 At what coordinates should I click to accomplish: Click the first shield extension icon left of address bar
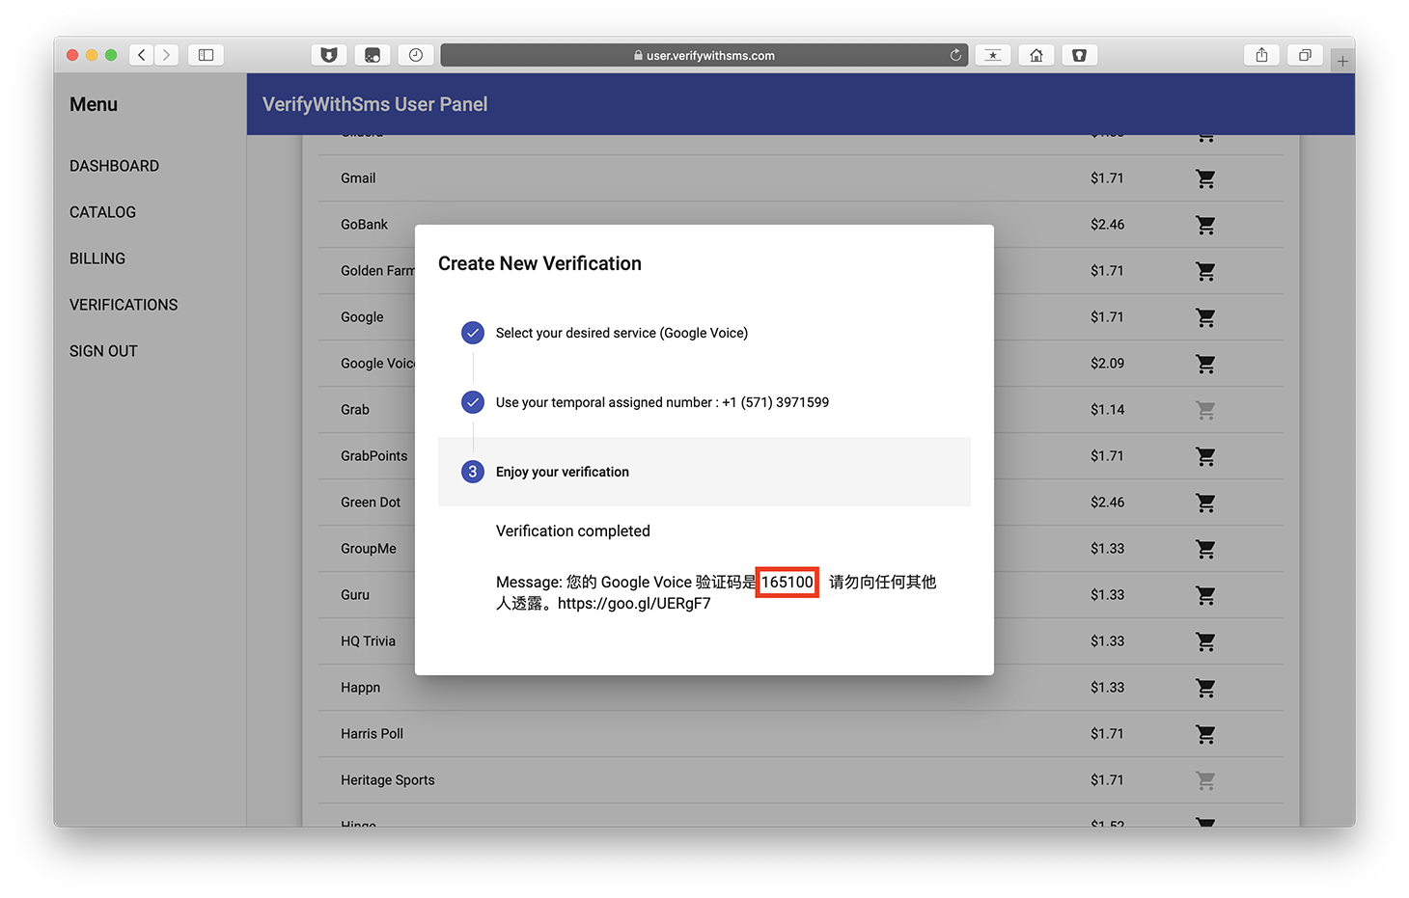coord(329,55)
